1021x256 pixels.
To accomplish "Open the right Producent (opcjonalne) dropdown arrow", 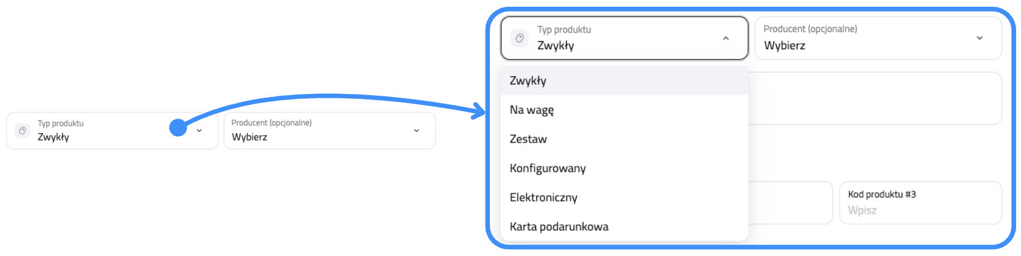I will point(979,38).
